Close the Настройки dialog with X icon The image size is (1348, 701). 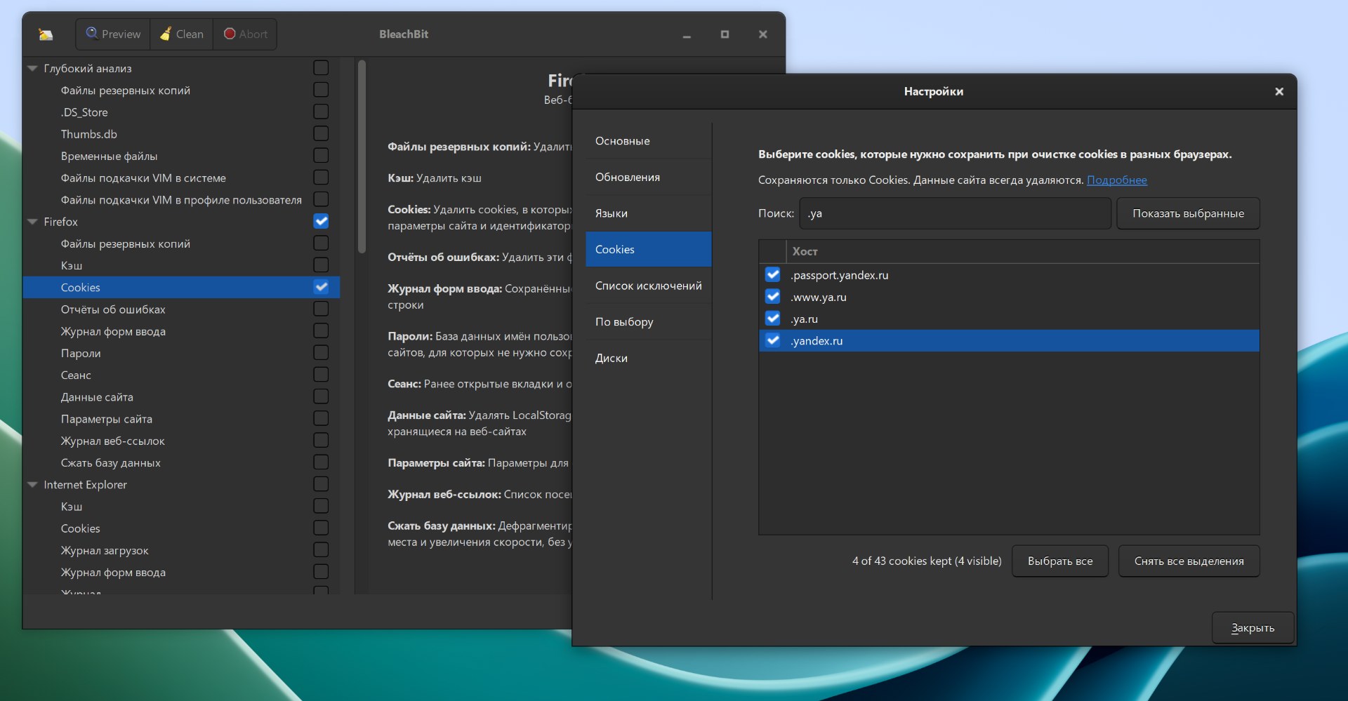point(1278,92)
